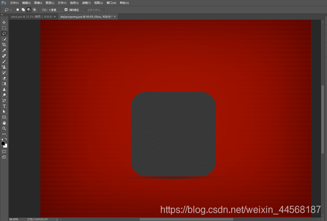Toggle Quick Mask mode
Viewport: 327px width, 221px height.
point(4,152)
